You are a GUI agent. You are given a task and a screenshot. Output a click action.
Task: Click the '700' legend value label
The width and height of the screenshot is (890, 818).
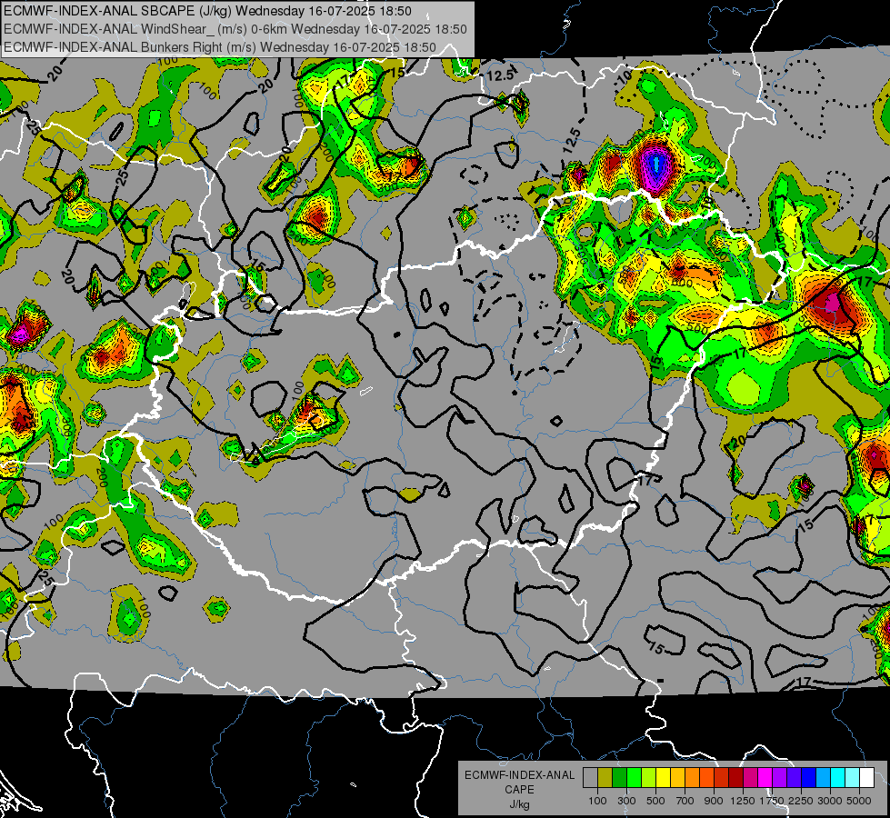685,801
